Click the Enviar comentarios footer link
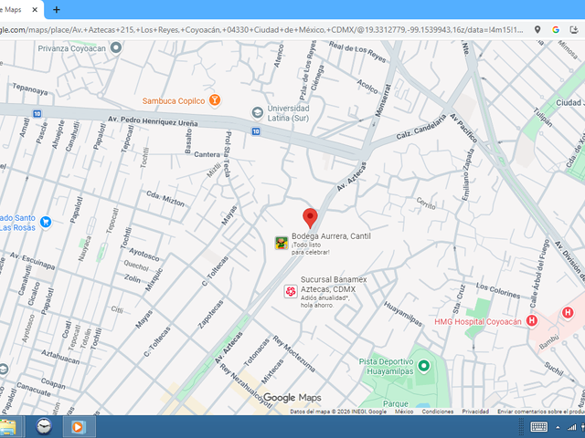 pyautogui.click(x=541, y=412)
